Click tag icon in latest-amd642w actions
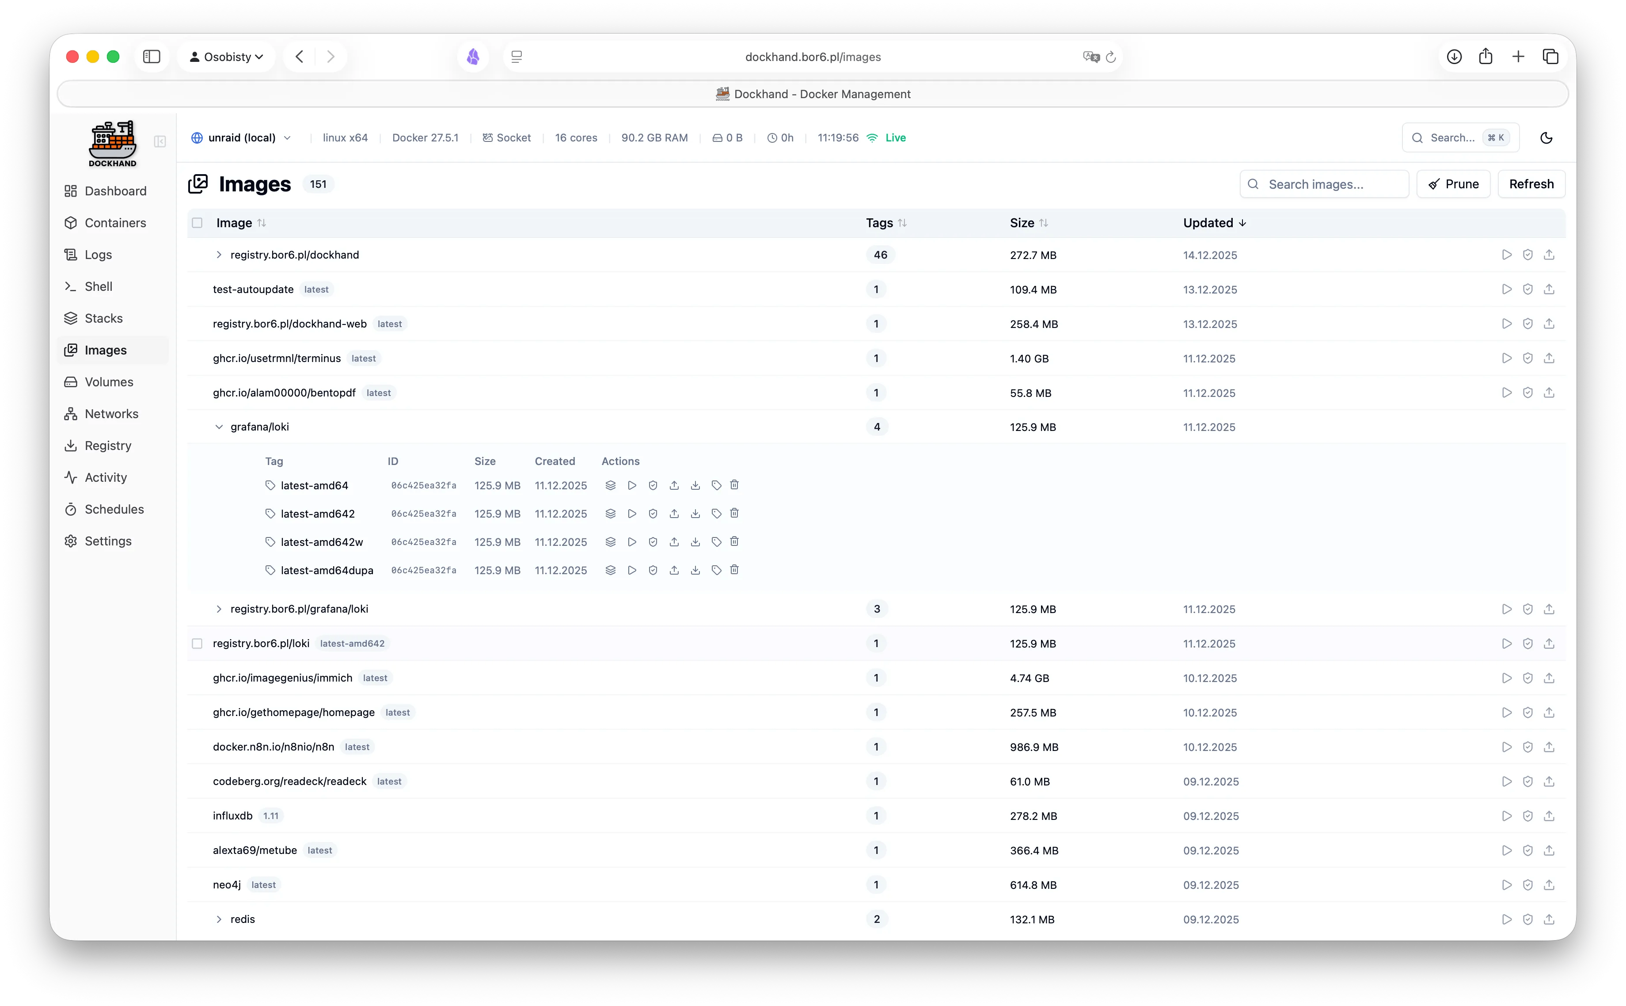1626x1006 pixels. (x=716, y=541)
